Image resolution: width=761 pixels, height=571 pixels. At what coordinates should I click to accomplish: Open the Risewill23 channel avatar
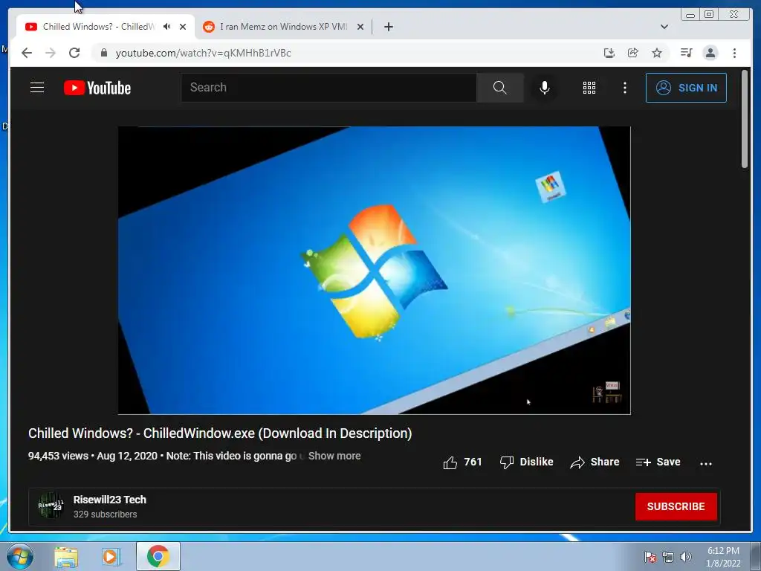(51, 506)
